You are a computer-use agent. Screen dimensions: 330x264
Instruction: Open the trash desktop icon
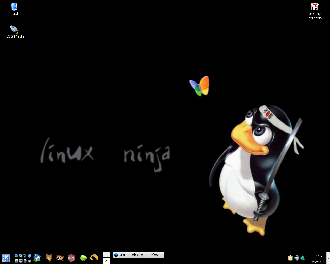click(x=14, y=6)
